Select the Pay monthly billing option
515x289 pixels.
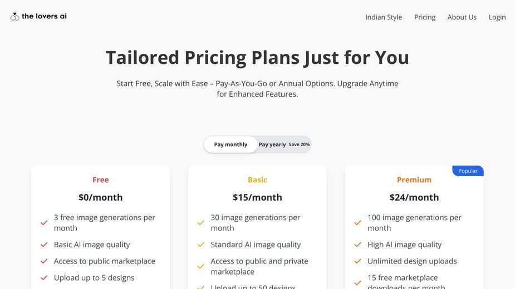point(230,144)
